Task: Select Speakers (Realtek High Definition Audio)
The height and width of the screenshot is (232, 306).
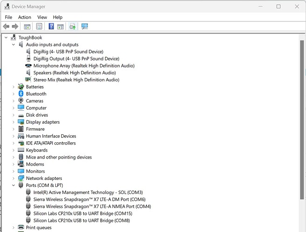Action: 74,73
